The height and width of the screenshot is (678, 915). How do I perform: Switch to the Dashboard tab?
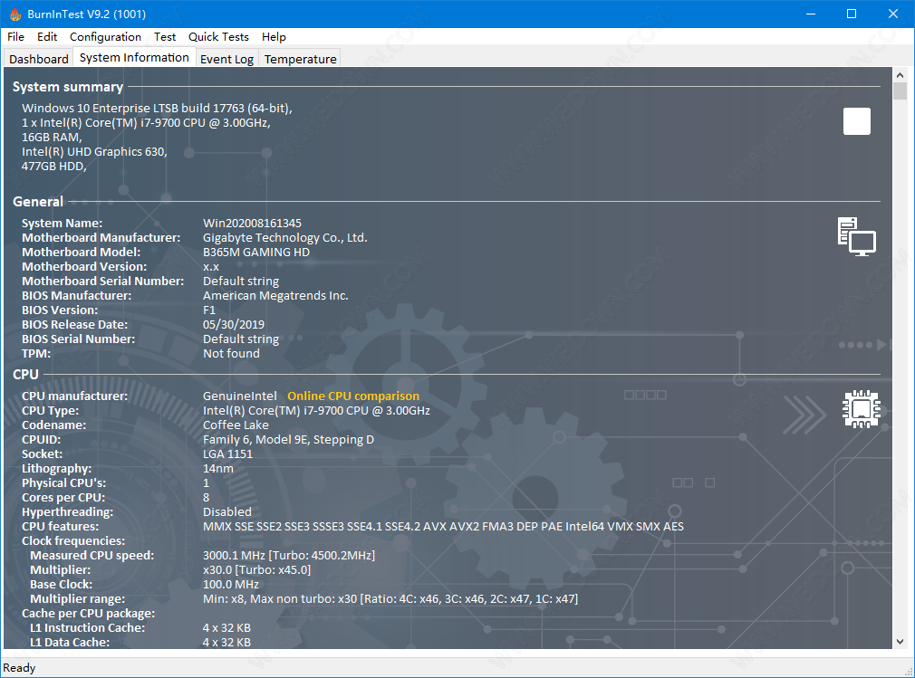[x=39, y=59]
